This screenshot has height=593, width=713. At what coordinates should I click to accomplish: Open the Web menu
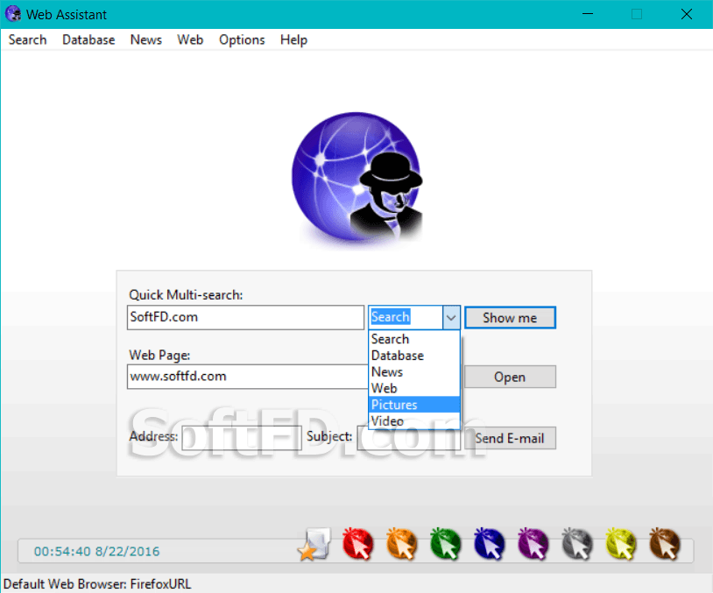click(190, 40)
